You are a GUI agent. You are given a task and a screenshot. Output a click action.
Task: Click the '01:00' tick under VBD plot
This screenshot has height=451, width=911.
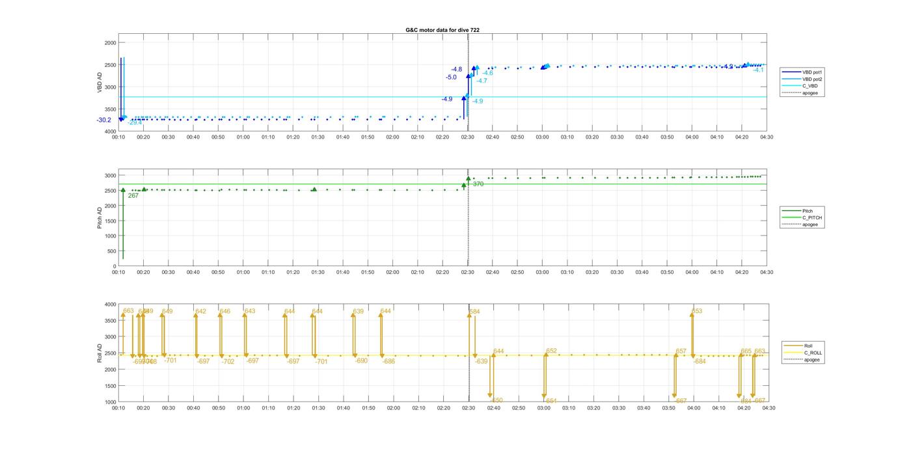pyautogui.click(x=243, y=137)
